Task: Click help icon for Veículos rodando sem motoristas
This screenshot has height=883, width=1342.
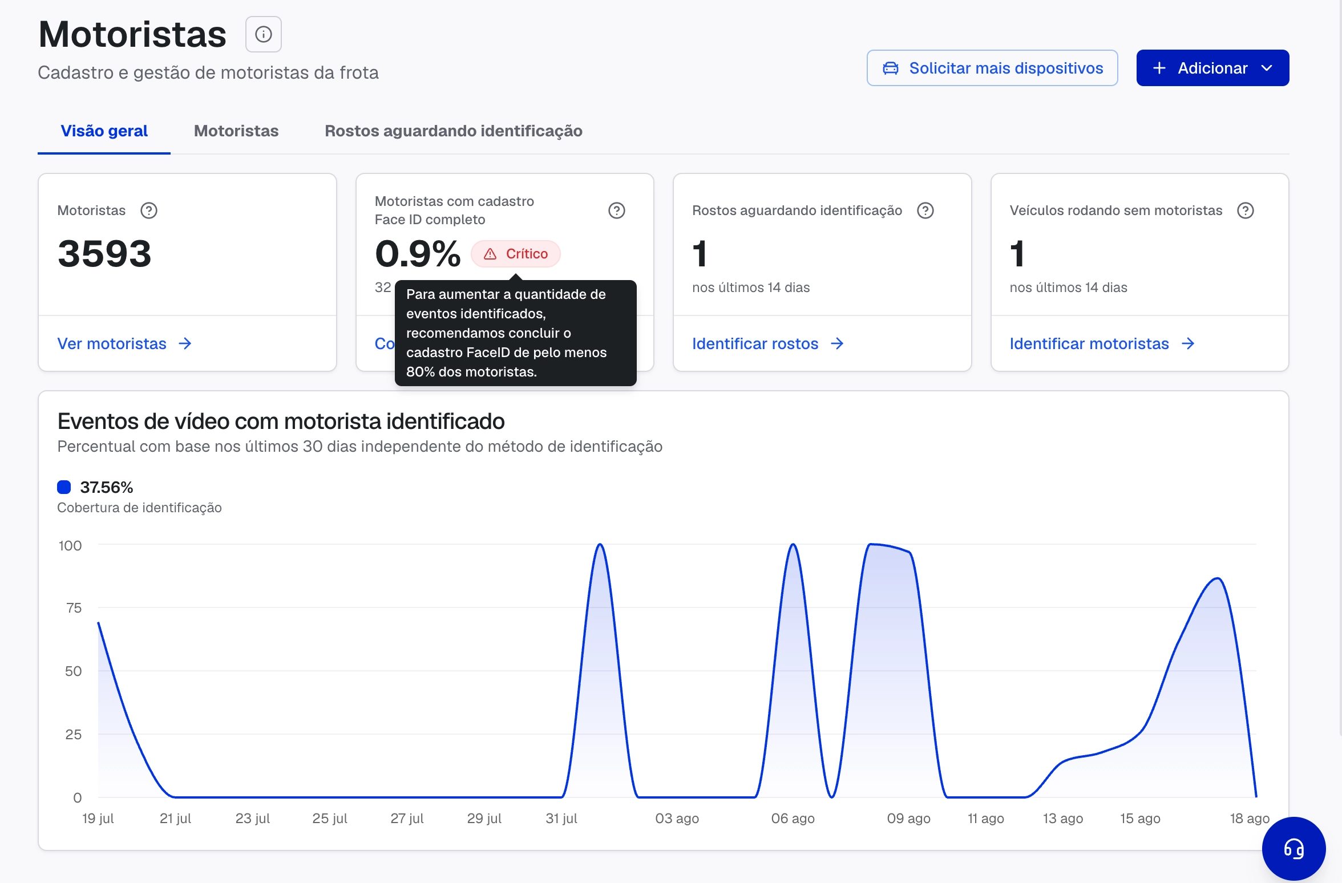Action: (x=1246, y=210)
